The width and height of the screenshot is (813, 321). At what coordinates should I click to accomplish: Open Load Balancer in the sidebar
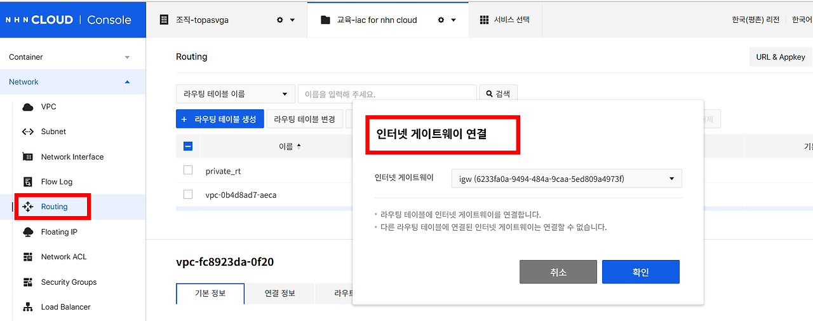tap(65, 307)
